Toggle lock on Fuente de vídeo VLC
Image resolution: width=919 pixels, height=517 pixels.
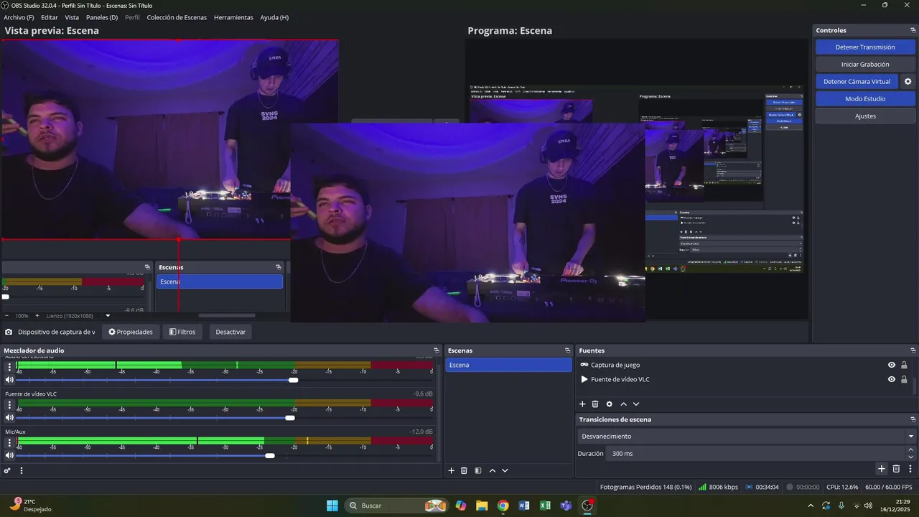[904, 379]
